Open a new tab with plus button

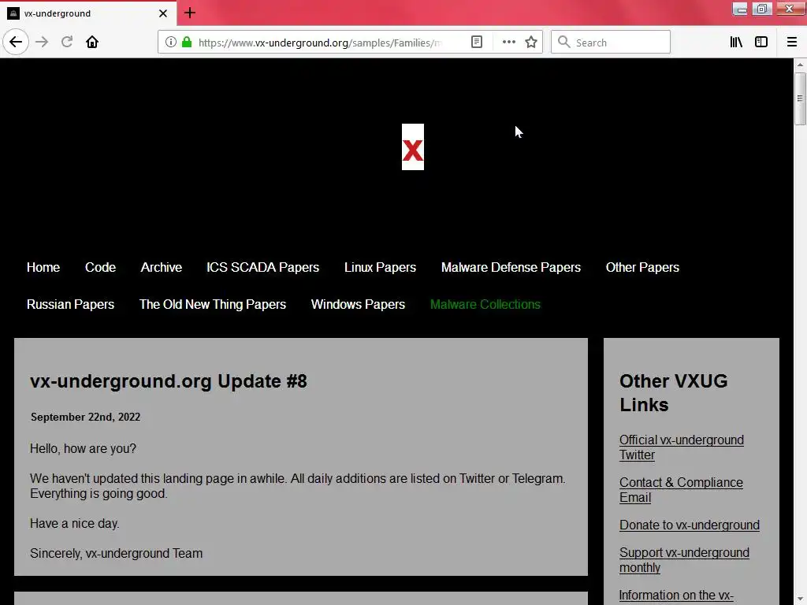(189, 13)
